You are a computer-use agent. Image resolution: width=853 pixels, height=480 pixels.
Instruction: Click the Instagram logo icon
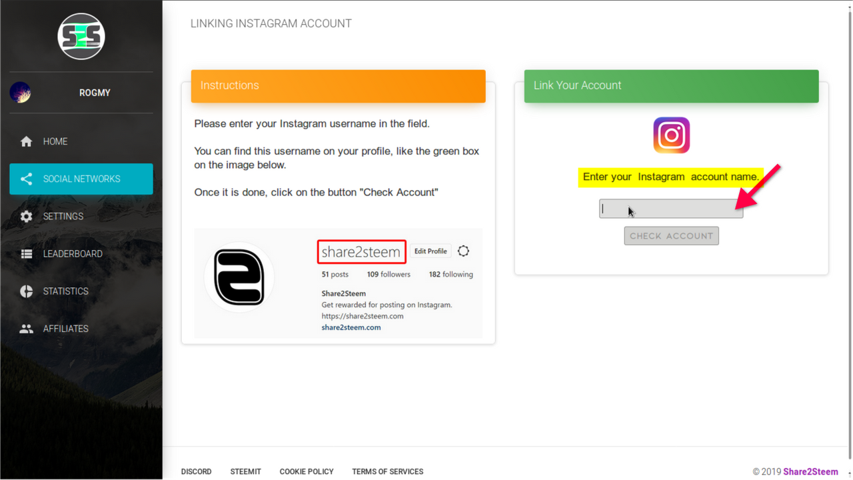671,135
